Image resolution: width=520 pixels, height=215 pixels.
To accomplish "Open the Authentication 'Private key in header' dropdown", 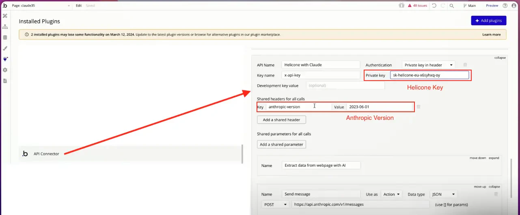I will pos(429,65).
